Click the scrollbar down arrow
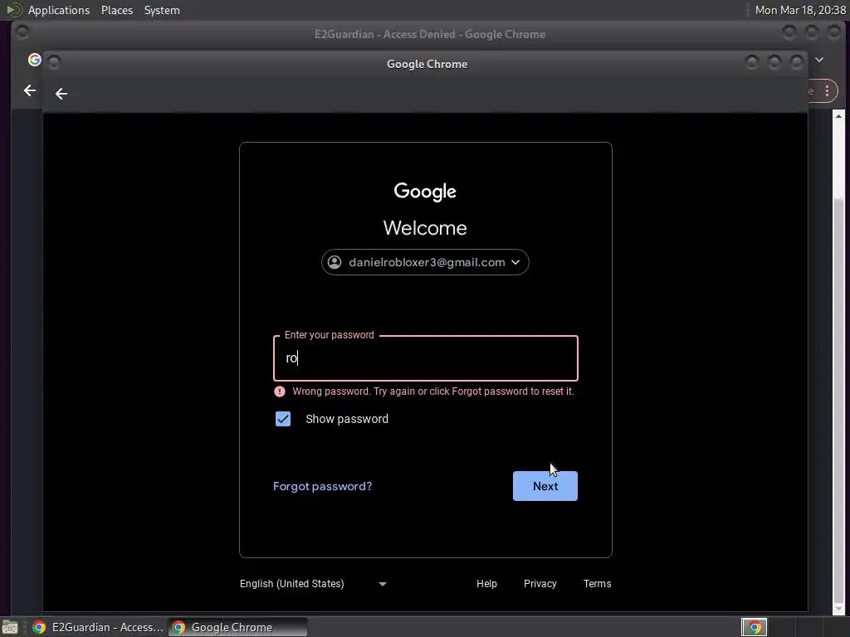The height and width of the screenshot is (637, 850). [x=838, y=609]
